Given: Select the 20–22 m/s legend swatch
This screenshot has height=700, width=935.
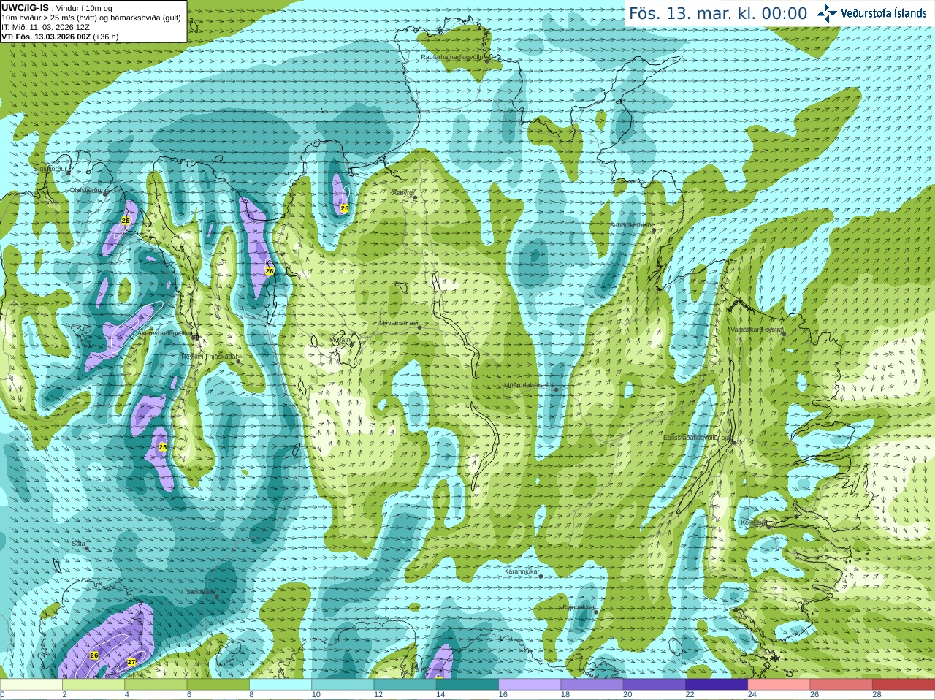Looking at the screenshot, I should tap(654, 685).
